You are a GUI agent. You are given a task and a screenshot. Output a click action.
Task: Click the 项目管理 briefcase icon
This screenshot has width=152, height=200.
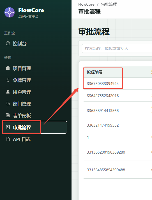pos(8,68)
